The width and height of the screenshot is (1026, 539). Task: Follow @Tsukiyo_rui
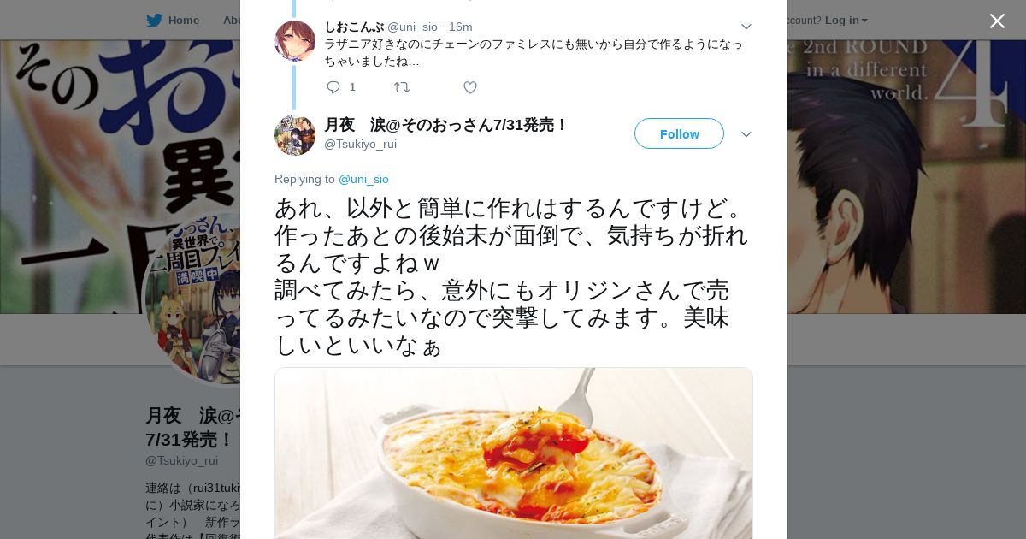point(679,133)
